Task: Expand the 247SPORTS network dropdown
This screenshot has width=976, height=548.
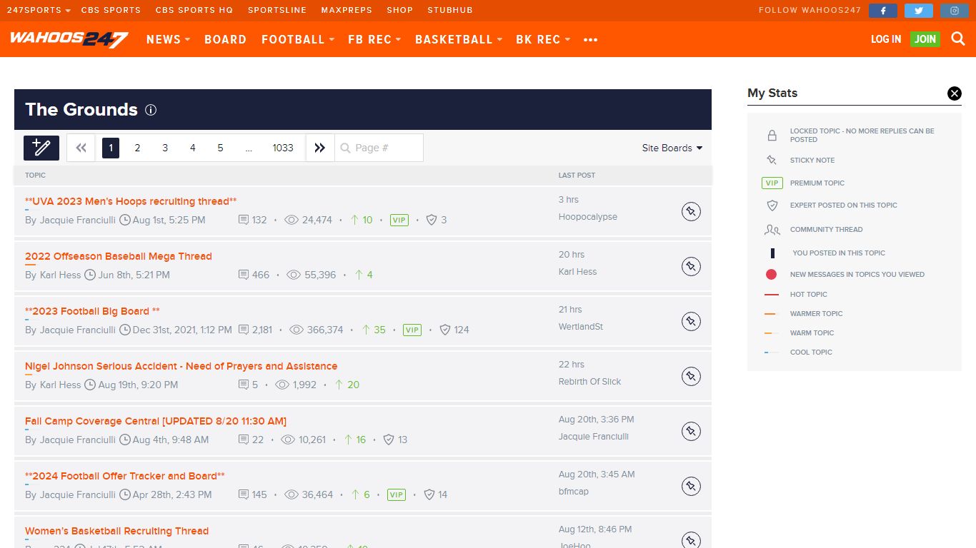Action: tap(39, 11)
